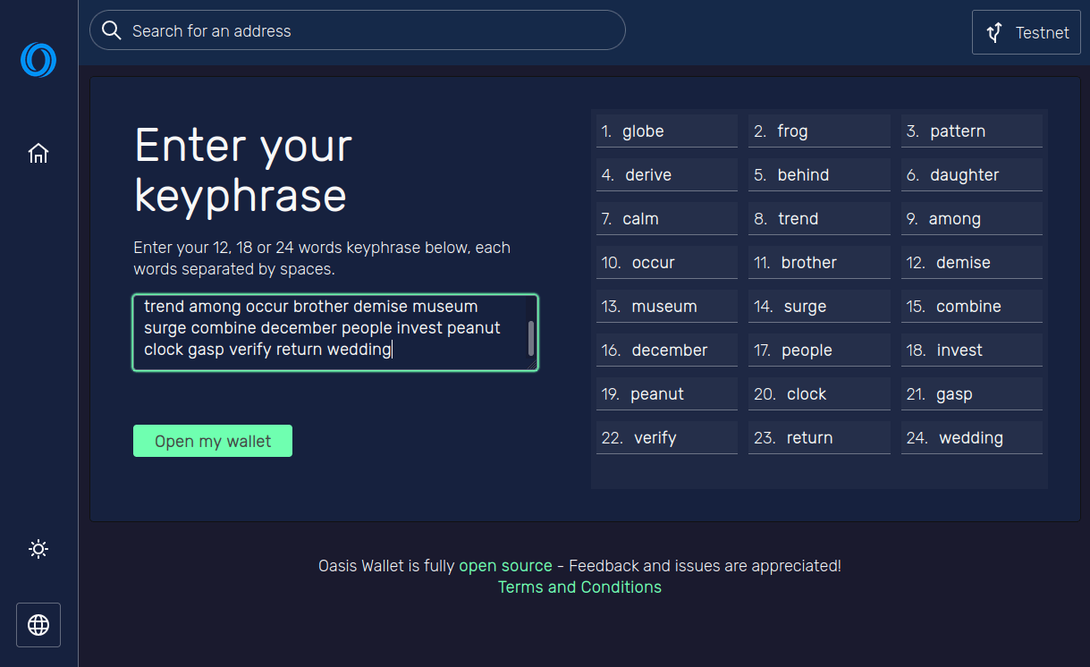The height and width of the screenshot is (667, 1090).
Task: Select word 22 verify in grid
Action: coord(667,438)
